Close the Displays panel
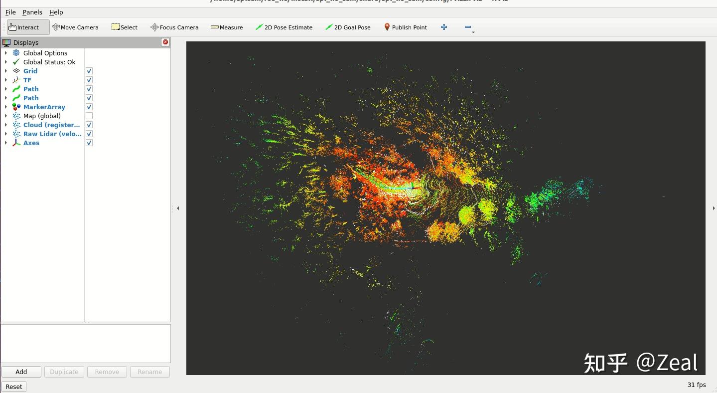717x393 pixels. (165, 42)
